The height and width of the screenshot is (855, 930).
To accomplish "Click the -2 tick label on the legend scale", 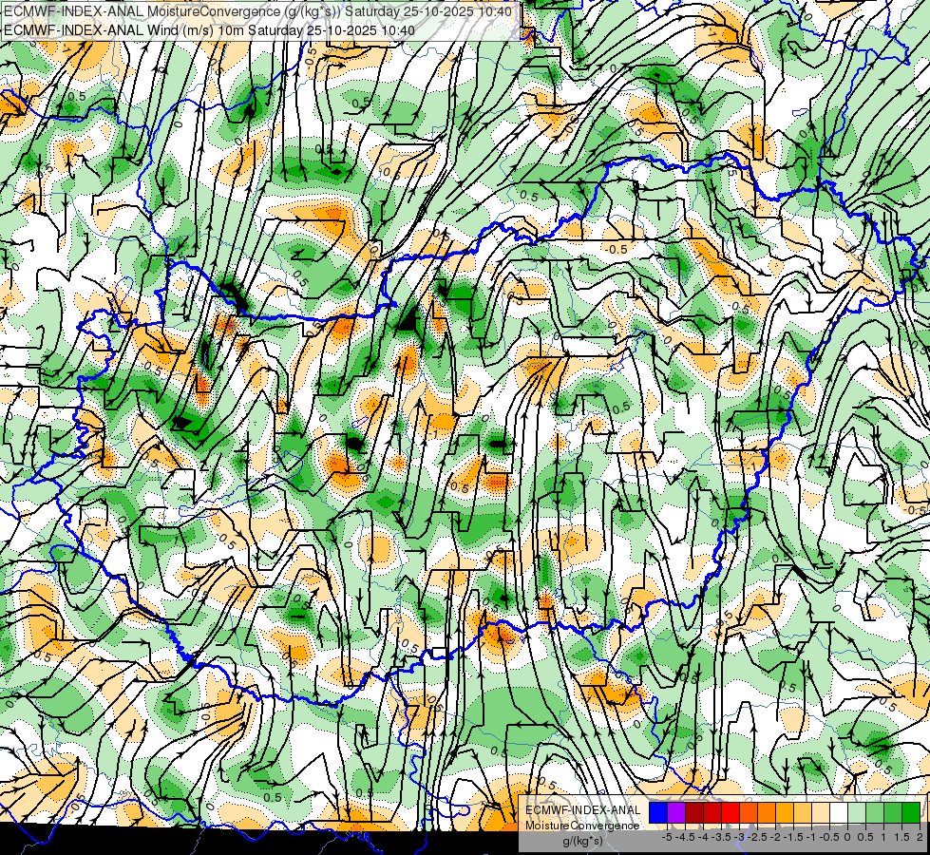I will coord(775,837).
